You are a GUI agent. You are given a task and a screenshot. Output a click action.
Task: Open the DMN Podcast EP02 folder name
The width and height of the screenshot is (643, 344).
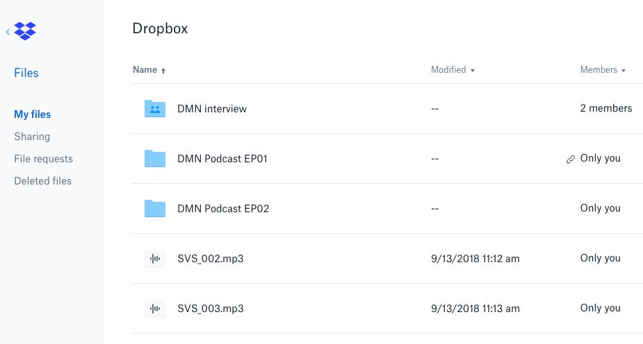coord(223,209)
